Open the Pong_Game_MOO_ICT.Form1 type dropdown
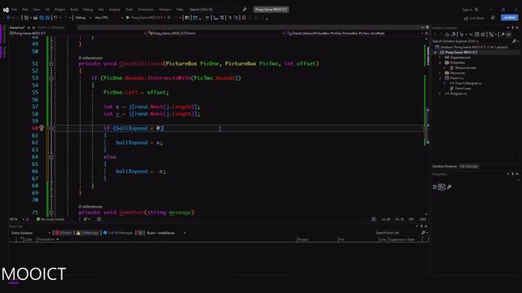 (216, 33)
